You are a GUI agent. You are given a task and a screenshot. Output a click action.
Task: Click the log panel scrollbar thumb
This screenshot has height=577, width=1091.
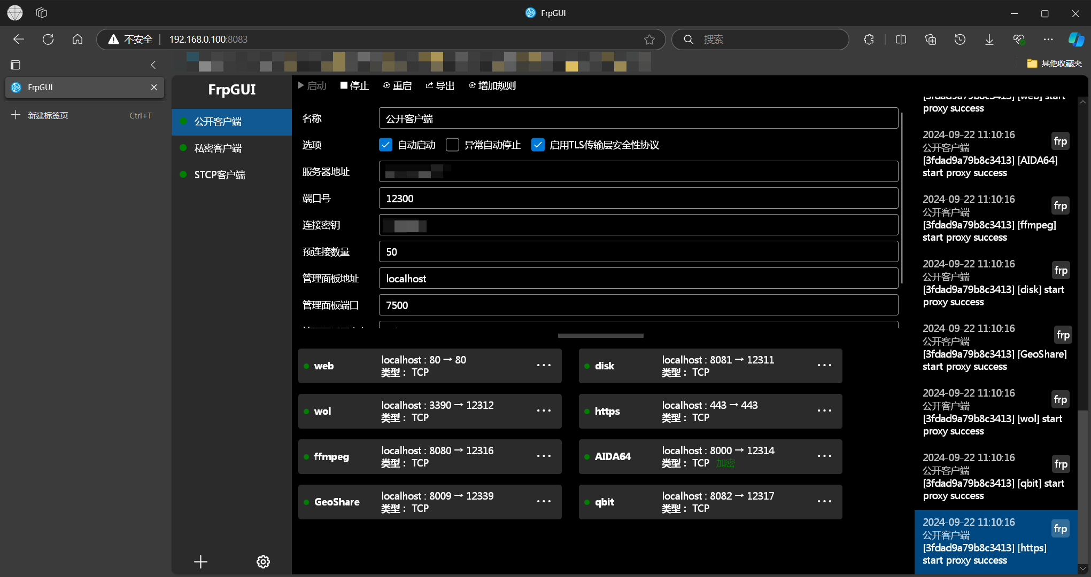[1082, 487]
